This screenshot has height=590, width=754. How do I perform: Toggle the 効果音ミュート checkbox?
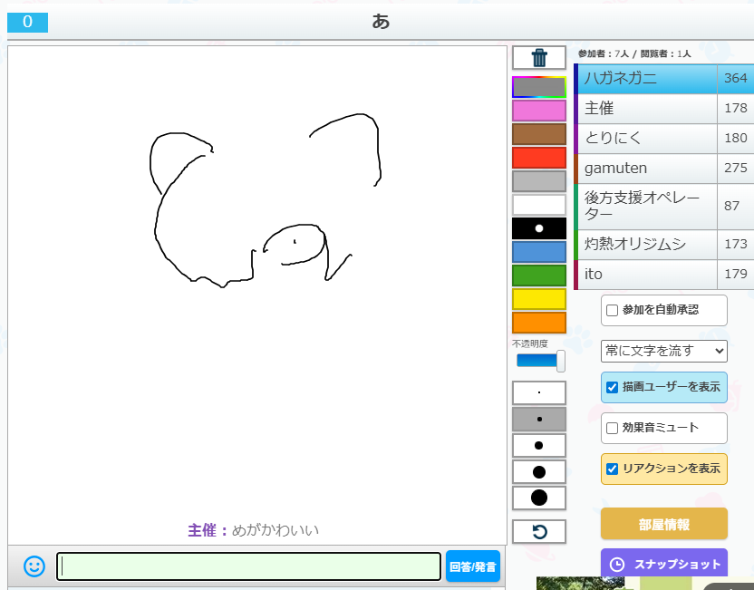click(x=613, y=428)
